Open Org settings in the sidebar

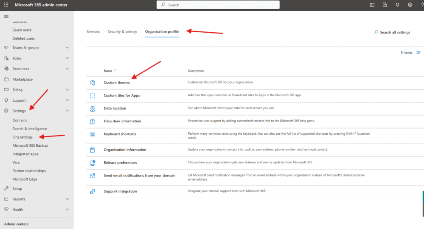pos(23,137)
